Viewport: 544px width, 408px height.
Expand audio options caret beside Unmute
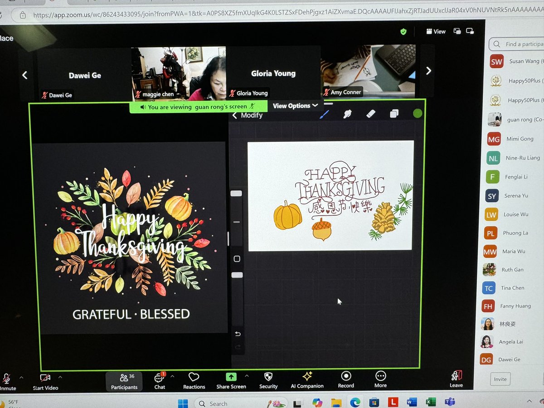point(21,377)
